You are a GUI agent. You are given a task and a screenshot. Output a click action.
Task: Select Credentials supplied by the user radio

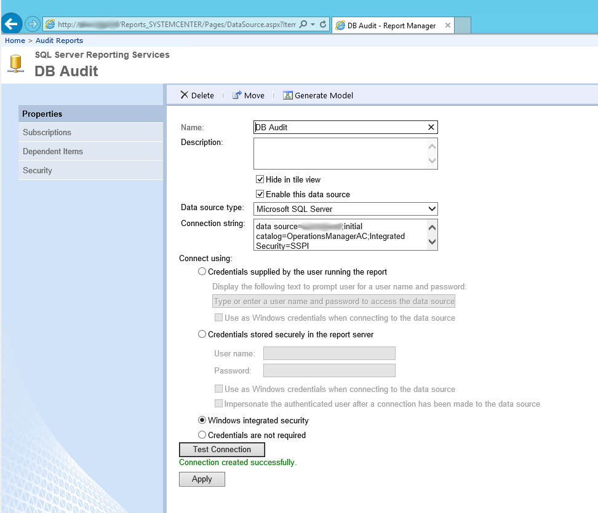coord(202,271)
